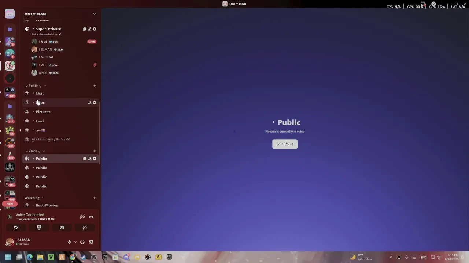The width and height of the screenshot is (469, 263).
Task: Open ! SLMAN user profile avatar
Action: pyautogui.click(x=10, y=242)
